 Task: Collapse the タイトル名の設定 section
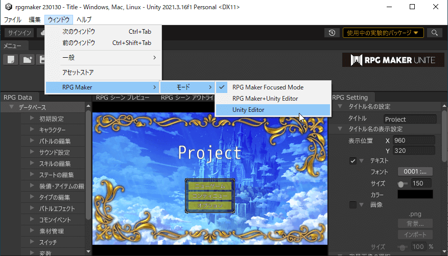pos(340,107)
